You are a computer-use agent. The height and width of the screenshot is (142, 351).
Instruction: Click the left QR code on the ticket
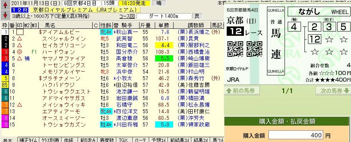coord(235,49)
